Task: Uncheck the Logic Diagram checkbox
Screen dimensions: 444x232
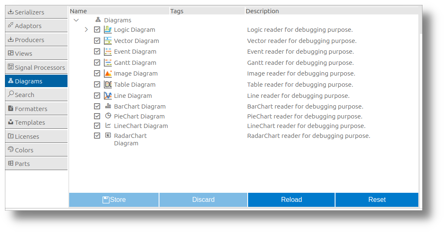Action: 97,29
